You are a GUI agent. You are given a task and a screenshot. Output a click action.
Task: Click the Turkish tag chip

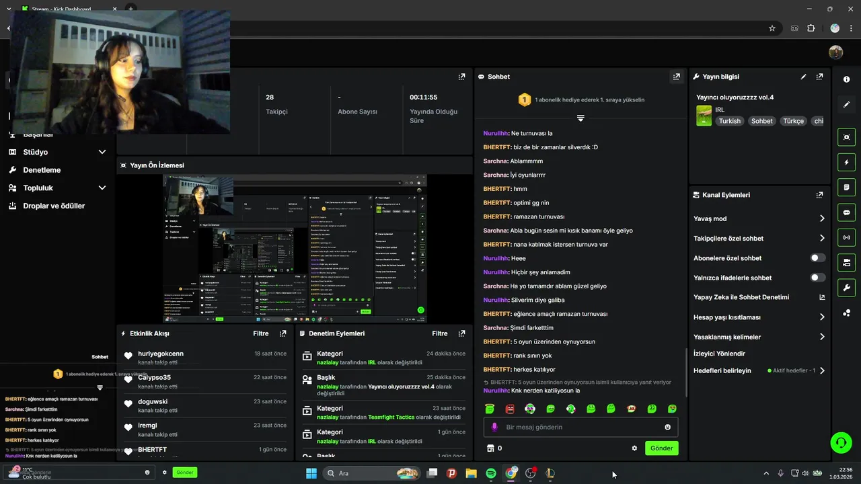tap(729, 121)
